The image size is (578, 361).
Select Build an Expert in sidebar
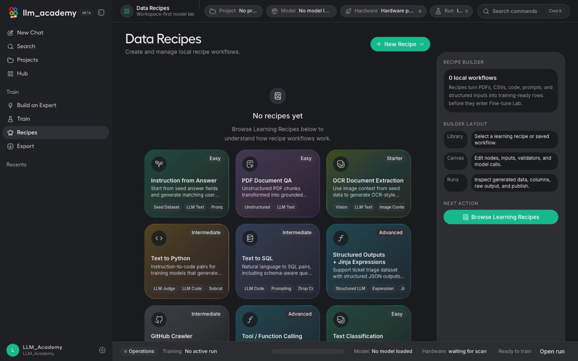click(55, 105)
